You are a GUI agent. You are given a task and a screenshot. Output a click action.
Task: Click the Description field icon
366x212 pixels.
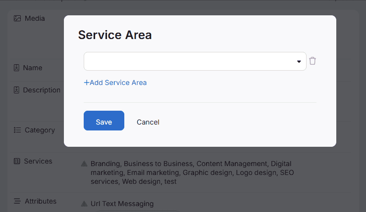[x=16, y=90]
